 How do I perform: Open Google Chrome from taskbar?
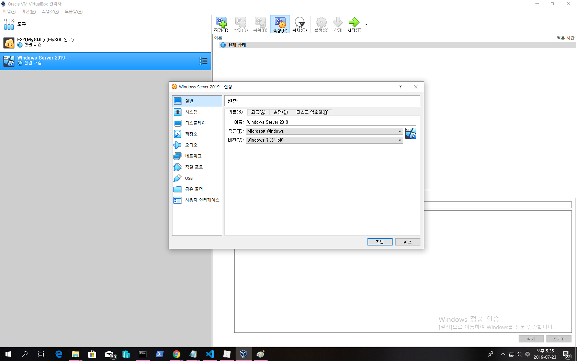pyautogui.click(x=177, y=354)
